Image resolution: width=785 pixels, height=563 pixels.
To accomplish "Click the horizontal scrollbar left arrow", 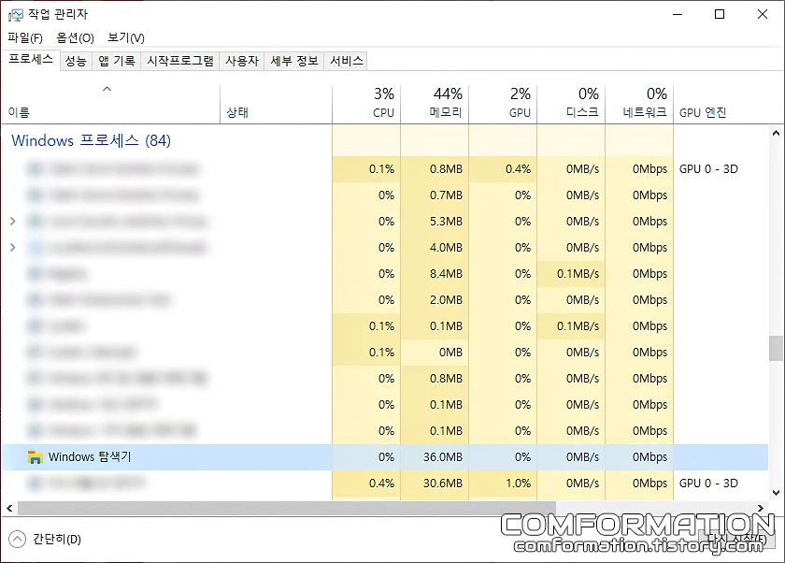I will (9, 508).
